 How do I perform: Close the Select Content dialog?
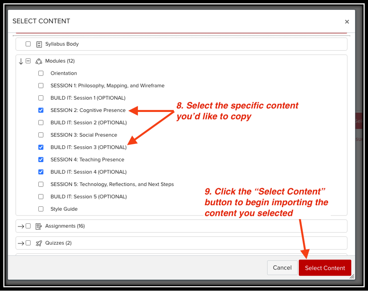pyautogui.click(x=347, y=22)
